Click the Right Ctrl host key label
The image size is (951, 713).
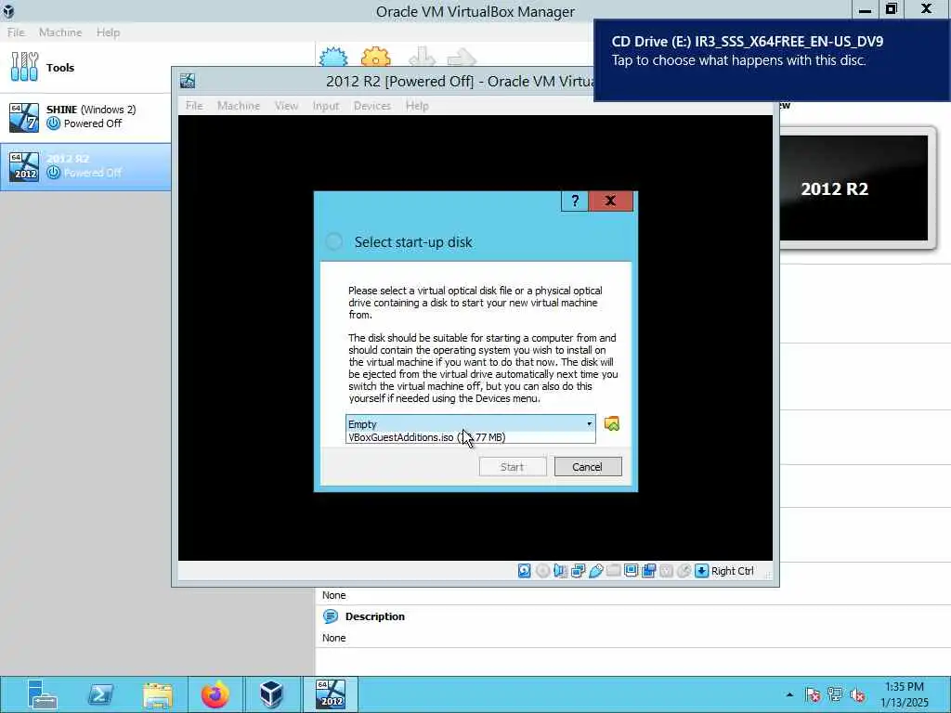(732, 571)
